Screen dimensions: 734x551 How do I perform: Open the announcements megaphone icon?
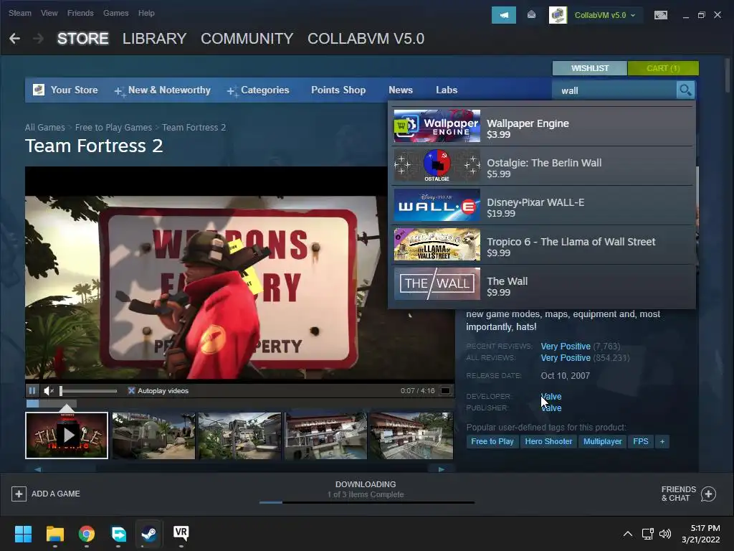(x=504, y=15)
